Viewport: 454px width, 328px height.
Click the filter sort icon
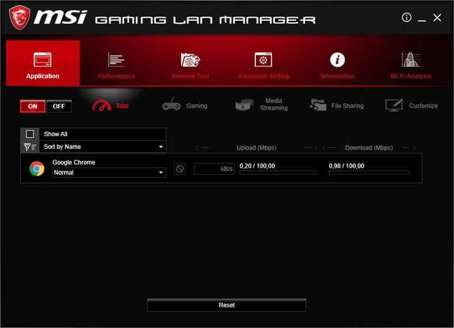pos(30,147)
